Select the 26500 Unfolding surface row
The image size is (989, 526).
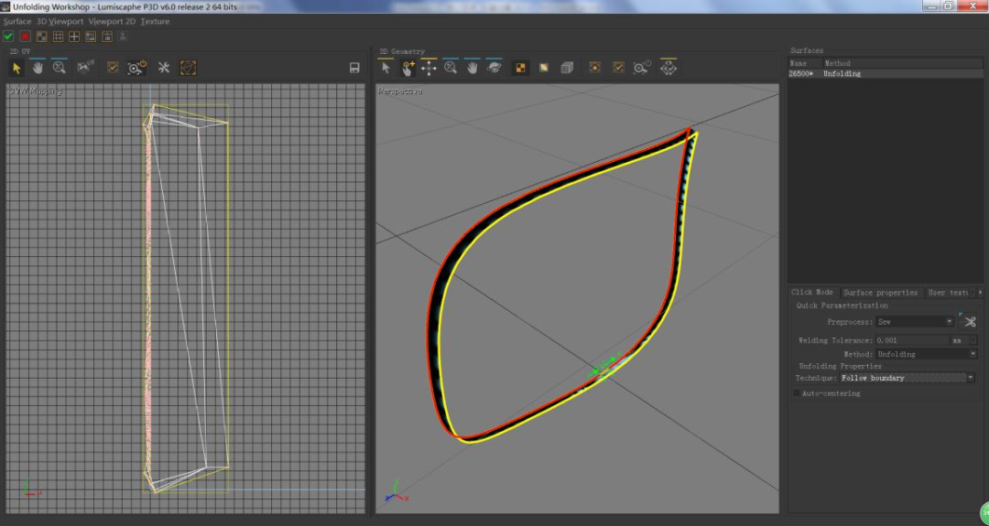[x=824, y=74]
